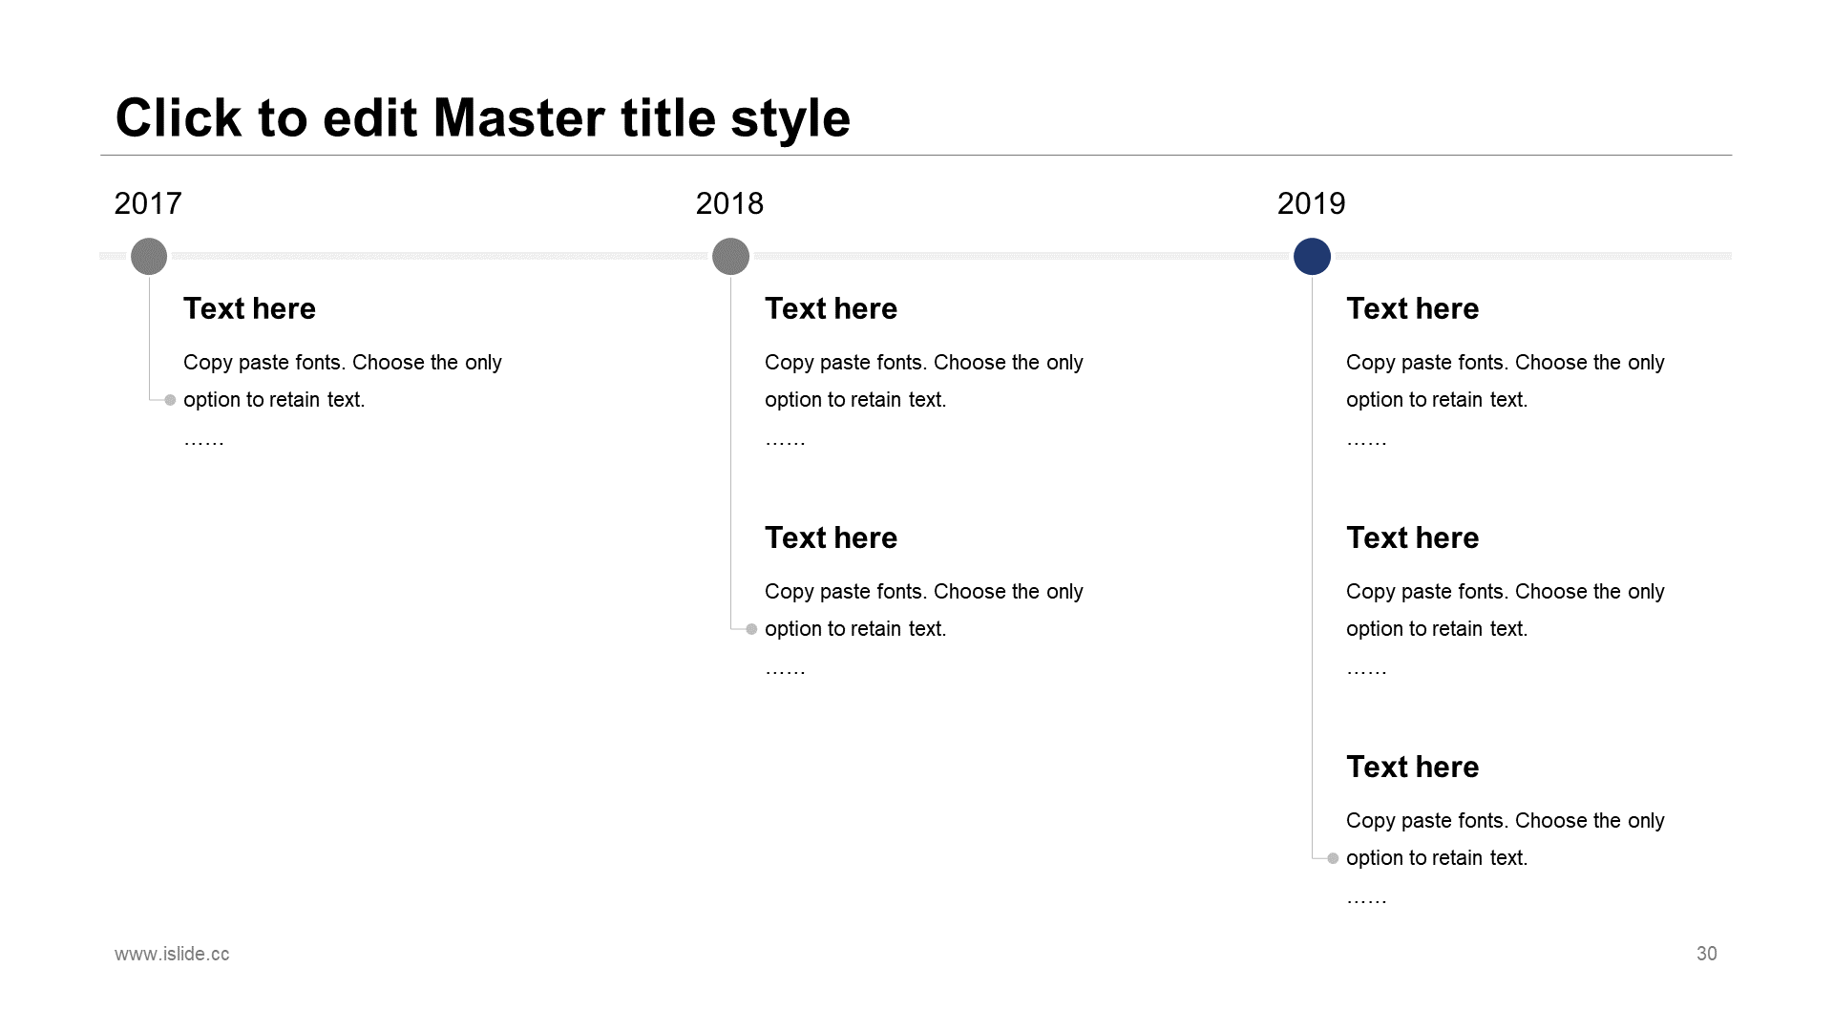The height and width of the screenshot is (1031, 1833).
Task: Select the 2018 year label
Action: tap(729, 203)
